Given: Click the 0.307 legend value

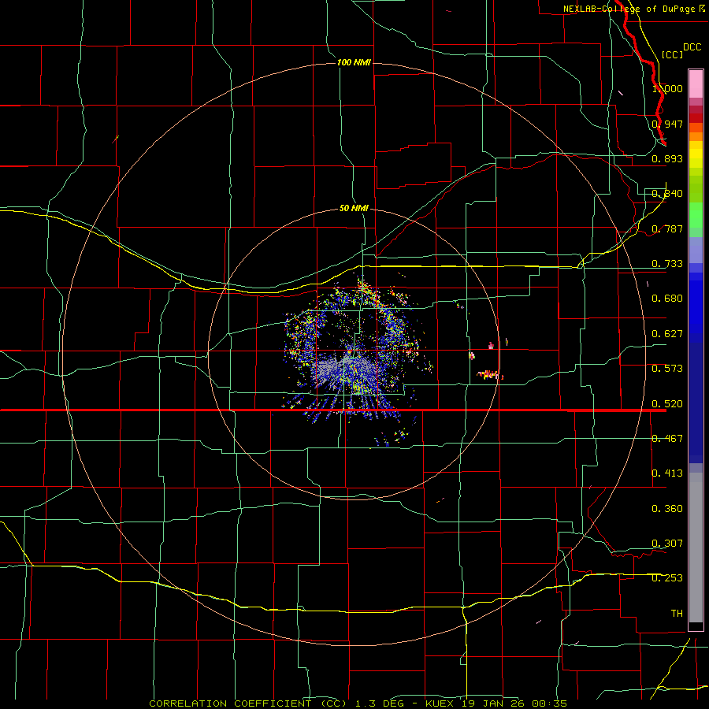Looking at the screenshot, I should tap(667, 544).
